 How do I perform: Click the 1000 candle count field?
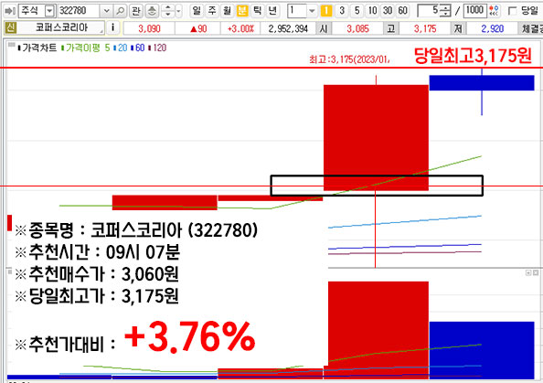click(475, 11)
